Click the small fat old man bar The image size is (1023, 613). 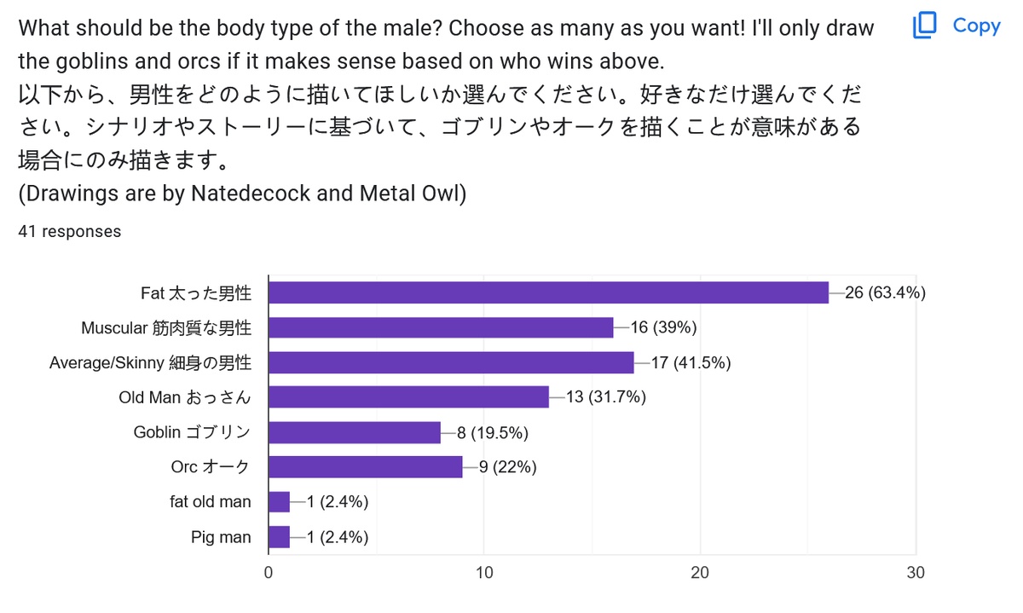(x=279, y=502)
